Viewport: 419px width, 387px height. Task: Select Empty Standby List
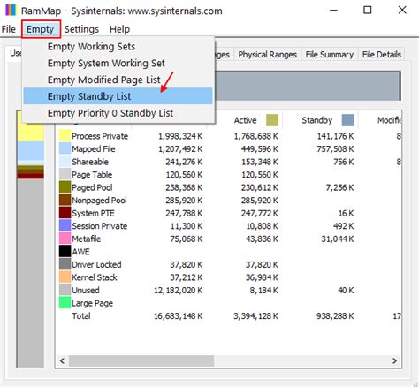(118, 96)
